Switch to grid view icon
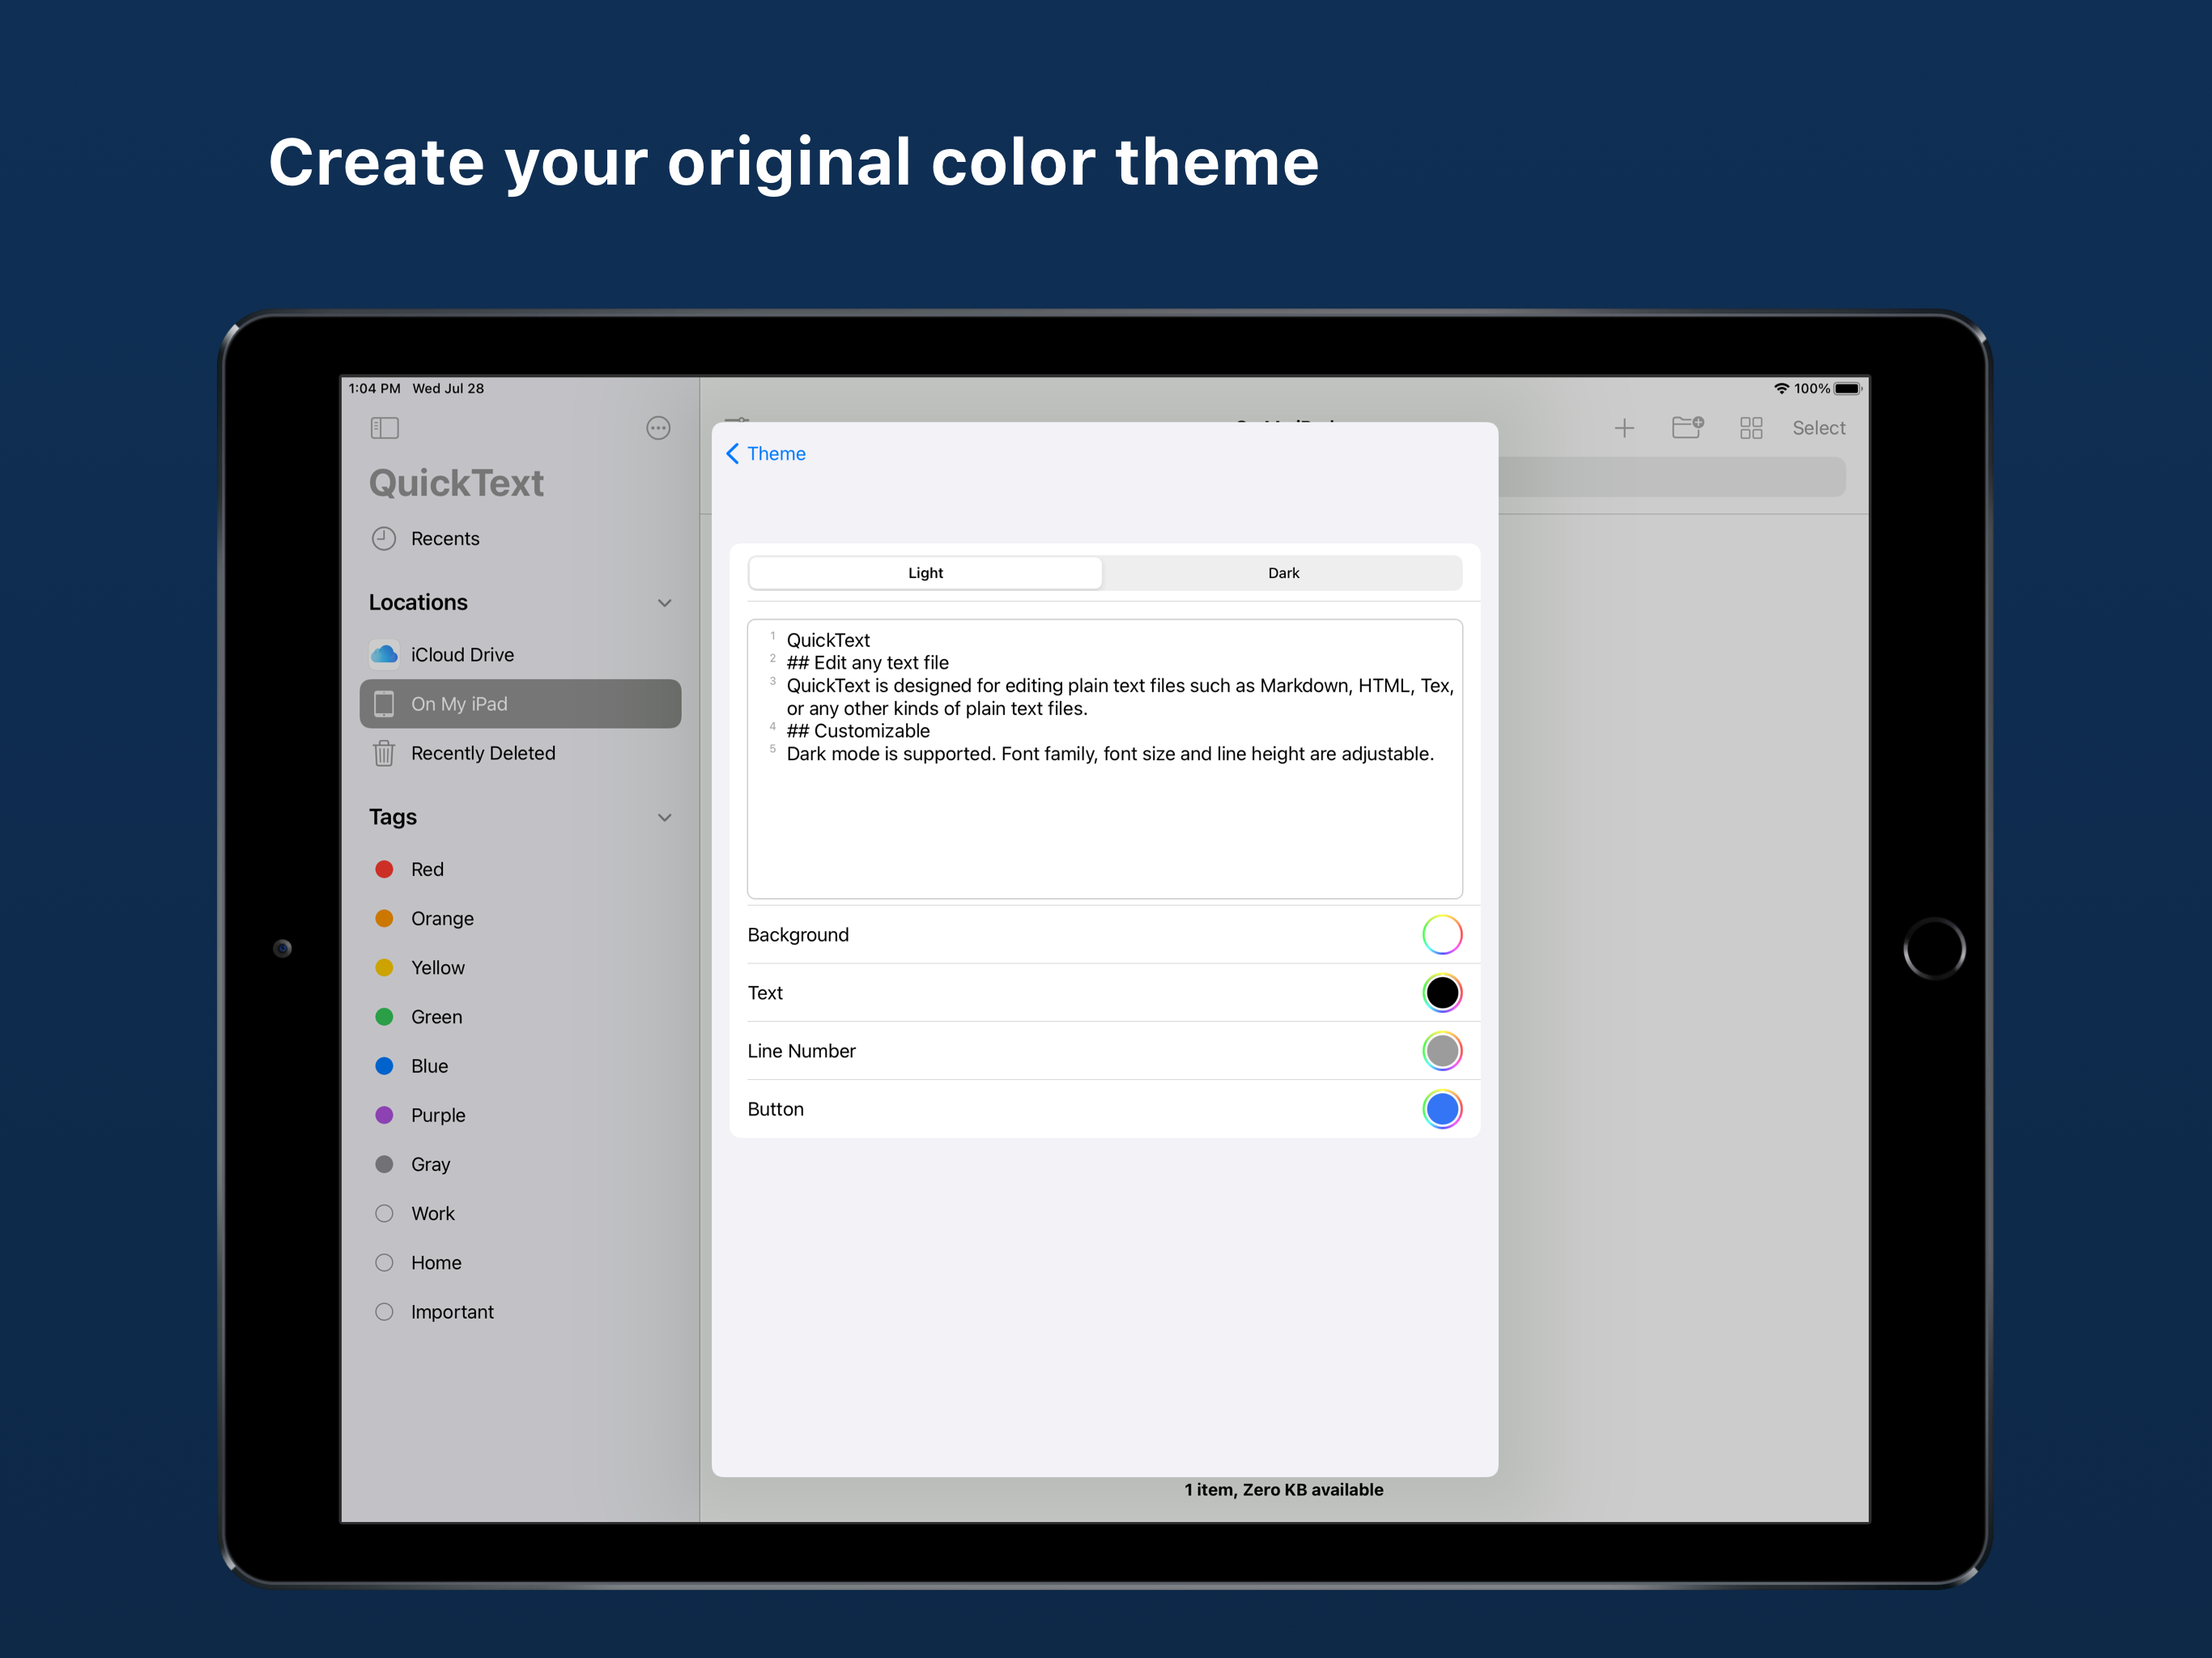This screenshot has width=2212, height=1658. (1751, 428)
